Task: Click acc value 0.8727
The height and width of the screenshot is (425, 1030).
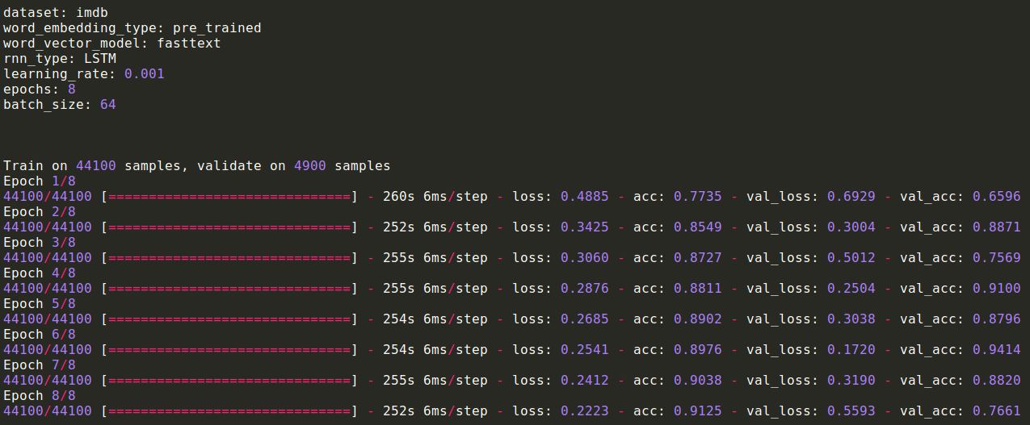Action: 698,257
